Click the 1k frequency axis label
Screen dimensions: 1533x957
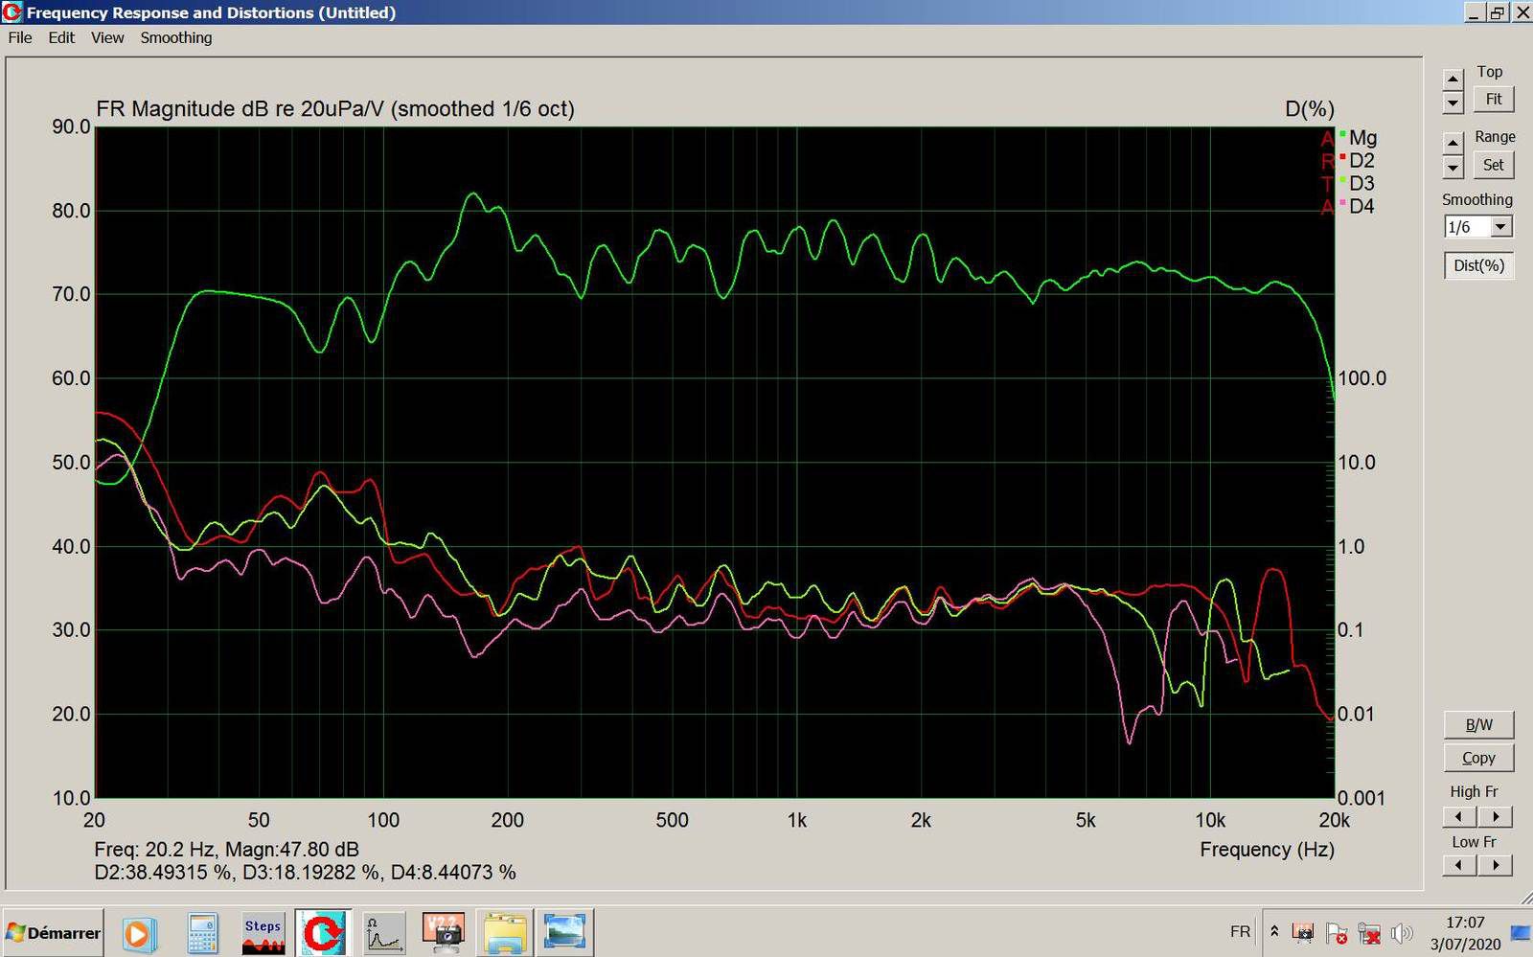[797, 820]
